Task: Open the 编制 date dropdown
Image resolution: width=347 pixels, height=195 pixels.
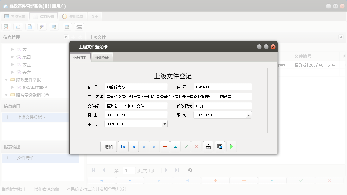Action: 248,115
